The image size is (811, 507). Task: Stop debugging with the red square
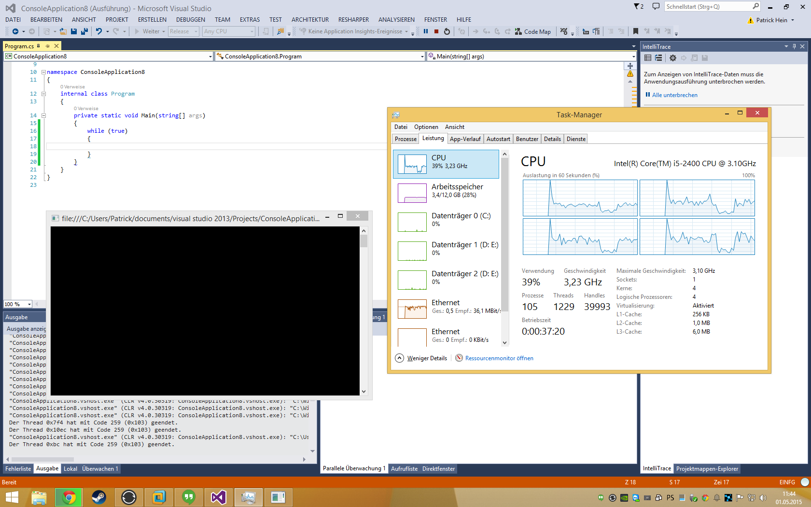pyautogui.click(x=436, y=31)
